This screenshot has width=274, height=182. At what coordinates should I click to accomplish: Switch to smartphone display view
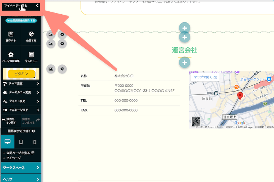coord(34,142)
